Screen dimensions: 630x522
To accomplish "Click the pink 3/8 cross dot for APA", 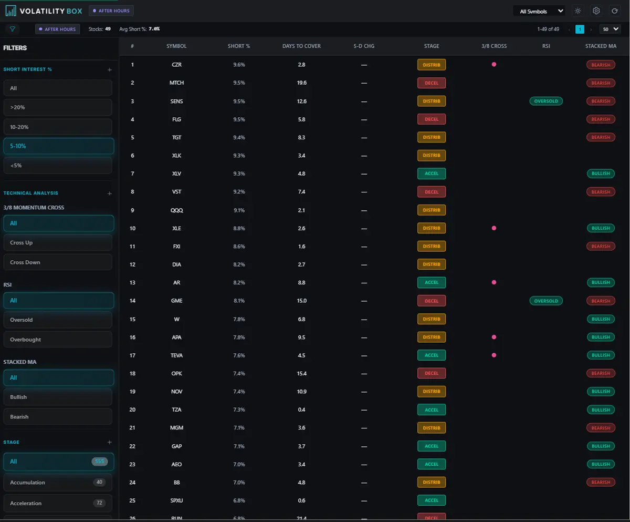I will pos(494,337).
